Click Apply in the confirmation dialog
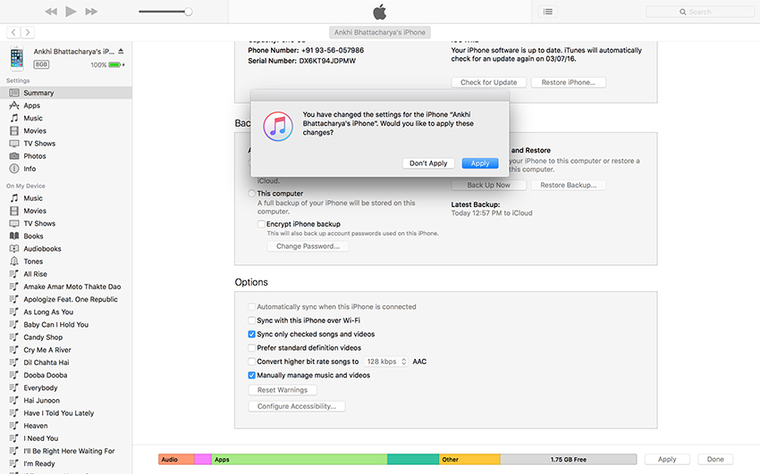The image size is (760, 474). coord(480,163)
